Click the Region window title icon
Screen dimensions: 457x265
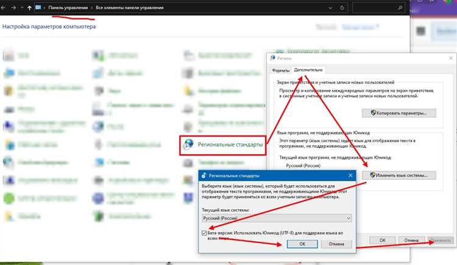click(273, 58)
